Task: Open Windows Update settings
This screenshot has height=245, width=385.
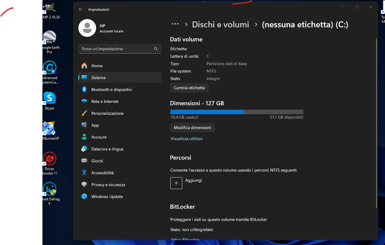Action: coord(120,197)
